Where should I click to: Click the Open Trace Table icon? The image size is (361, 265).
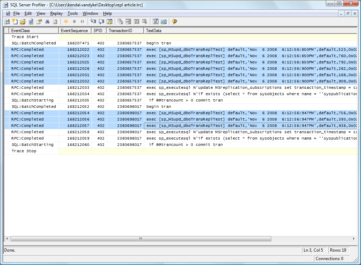point(31,22)
